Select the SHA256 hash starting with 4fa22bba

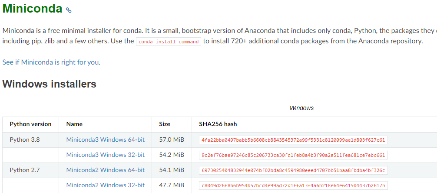point(293,140)
